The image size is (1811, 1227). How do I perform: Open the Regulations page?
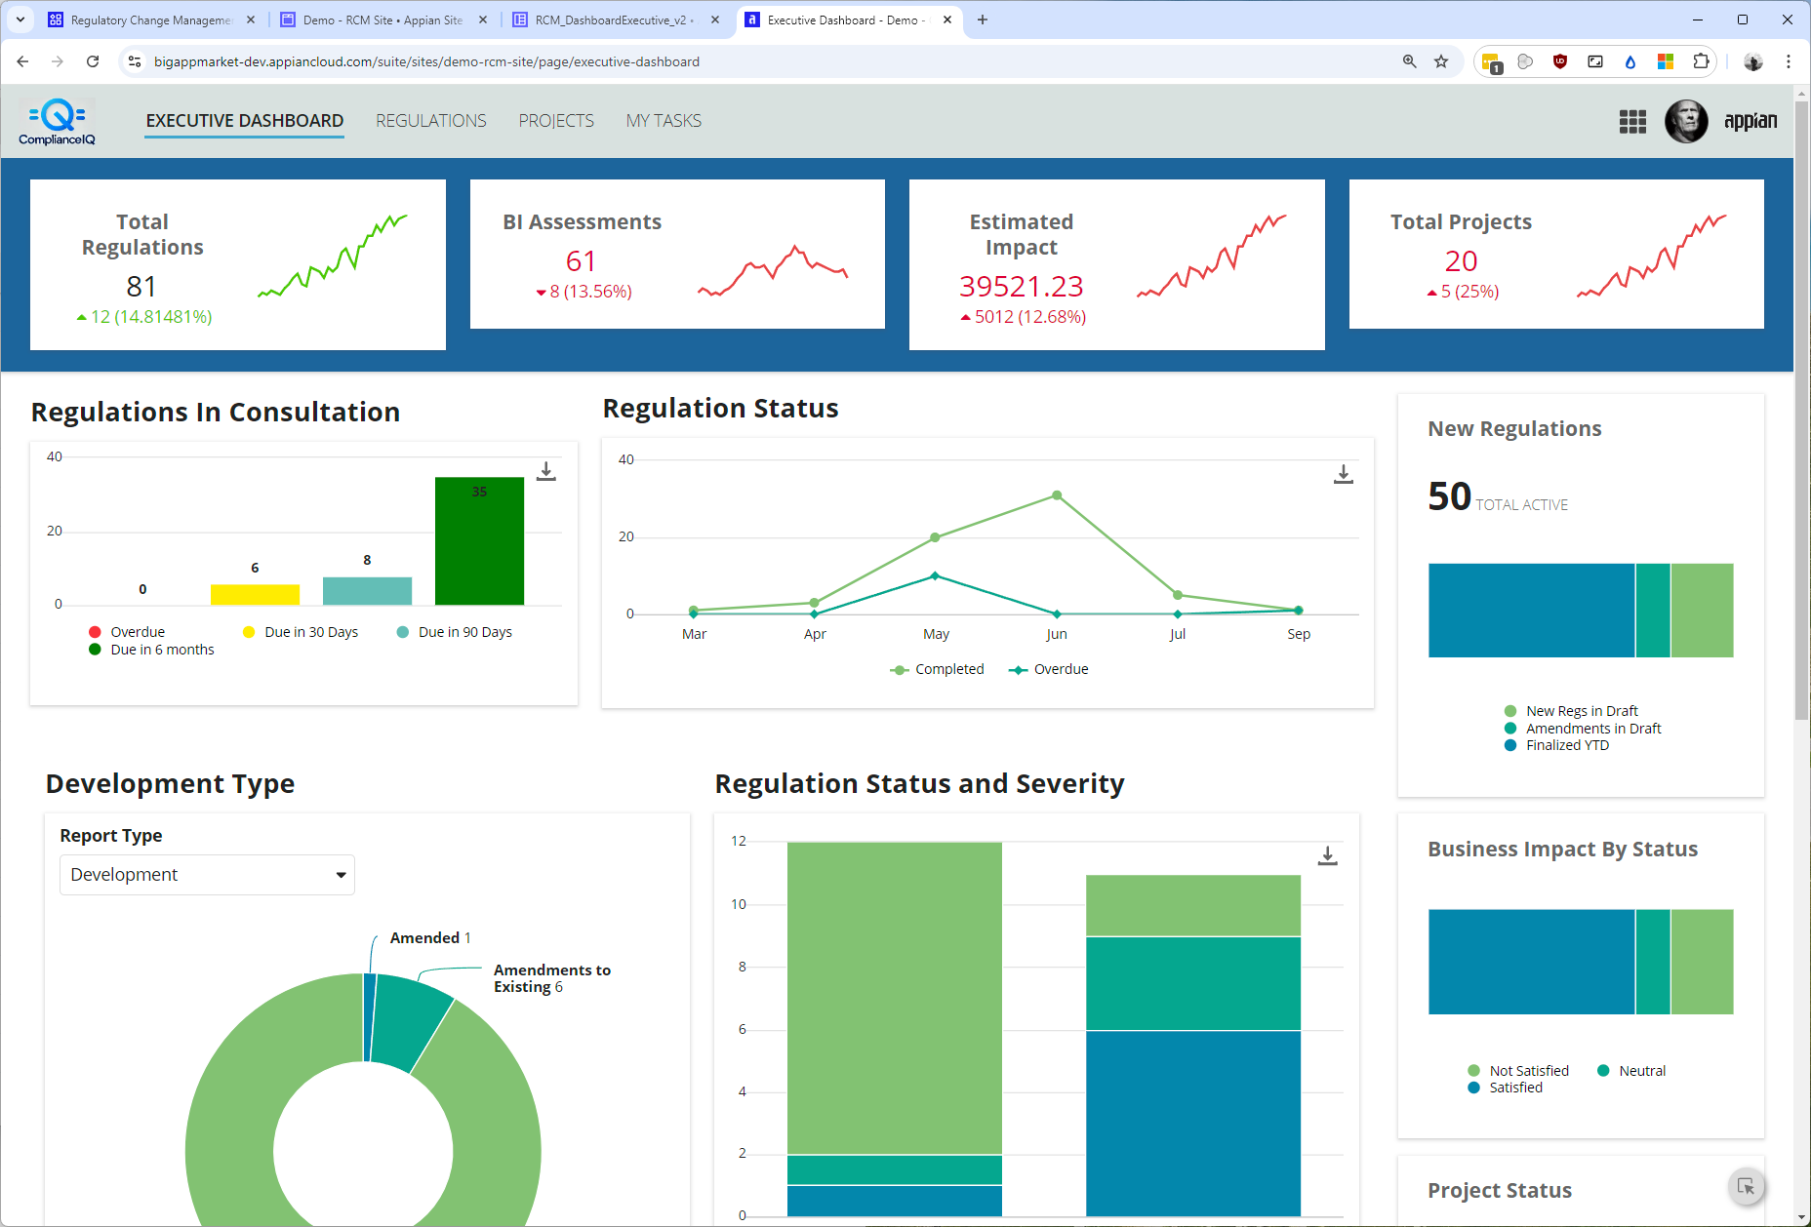tap(431, 121)
